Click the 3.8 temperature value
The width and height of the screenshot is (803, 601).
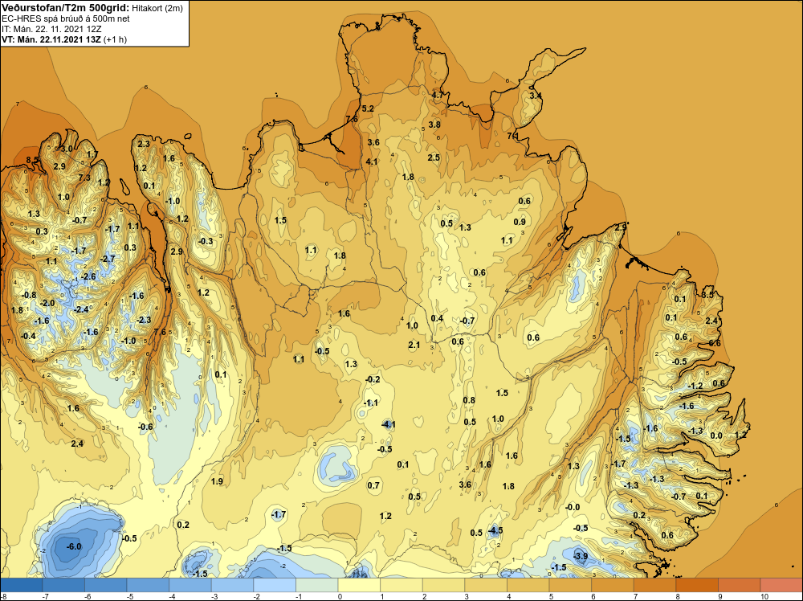pos(434,125)
